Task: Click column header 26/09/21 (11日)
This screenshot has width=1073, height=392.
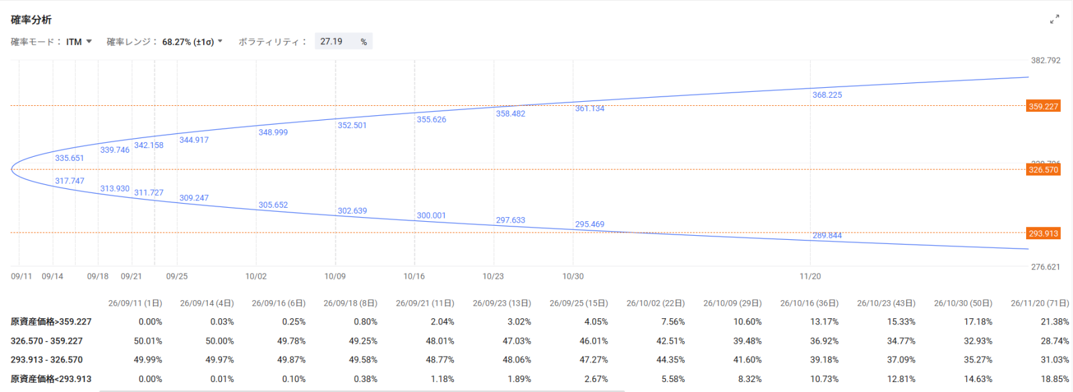Action: pos(425,304)
